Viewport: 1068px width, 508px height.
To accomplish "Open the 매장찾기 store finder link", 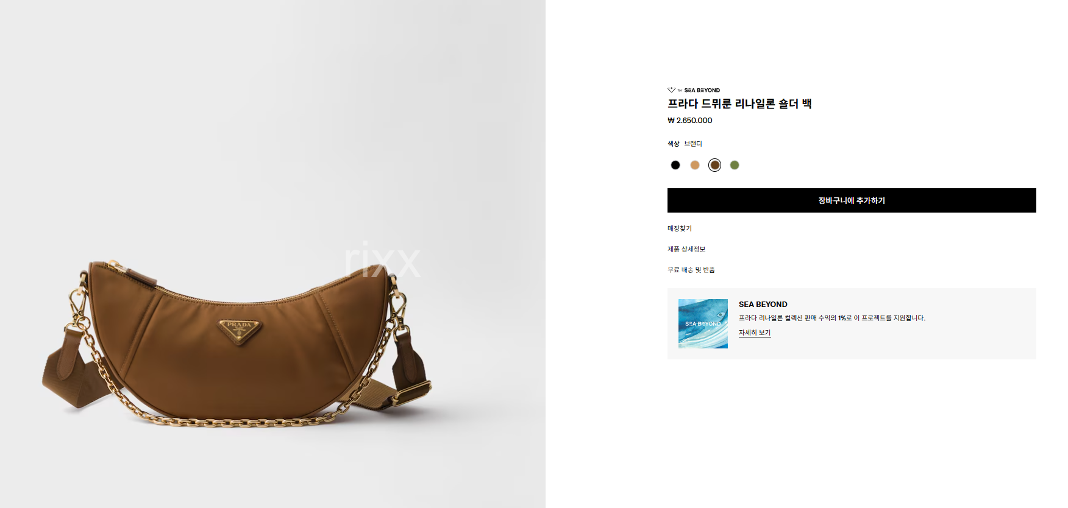I will click(680, 228).
